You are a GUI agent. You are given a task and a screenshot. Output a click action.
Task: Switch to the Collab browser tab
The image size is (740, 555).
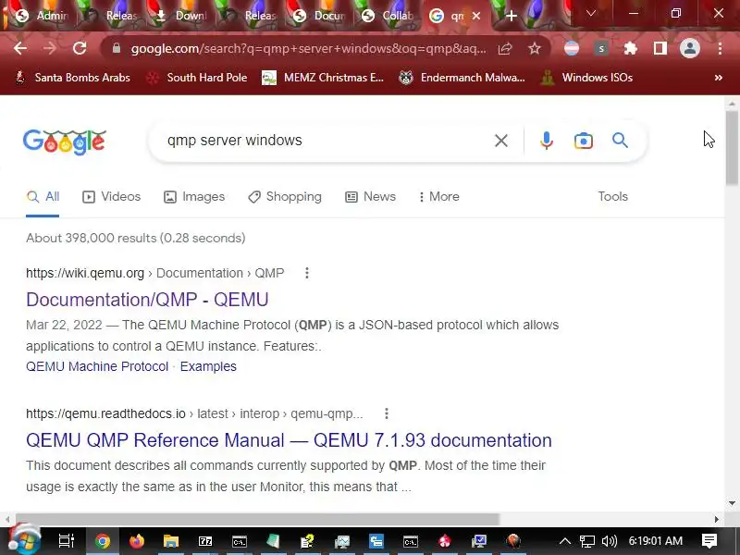tap(388, 16)
